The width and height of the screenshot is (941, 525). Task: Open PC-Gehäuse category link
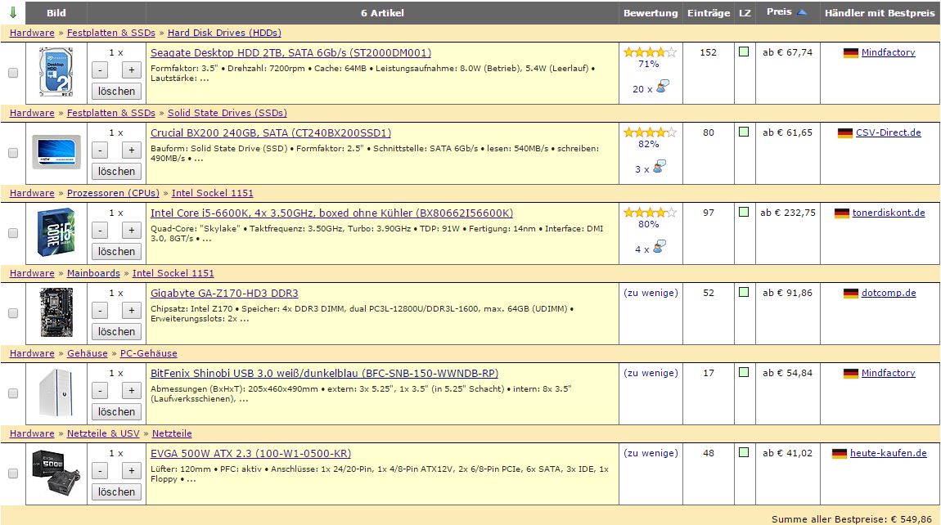[x=148, y=353]
